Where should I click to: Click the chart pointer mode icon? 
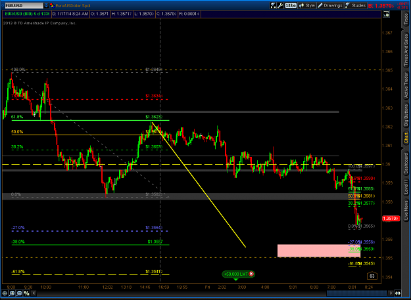coord(387,14)
